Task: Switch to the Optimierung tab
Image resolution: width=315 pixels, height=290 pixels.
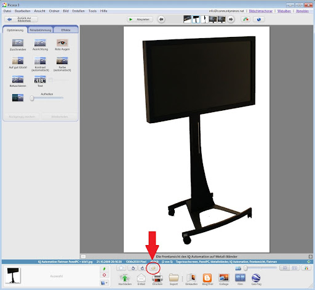Action: pos(15,30)
